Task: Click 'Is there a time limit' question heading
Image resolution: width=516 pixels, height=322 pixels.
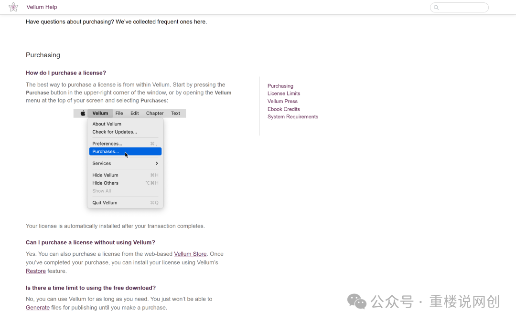Action: tap(91, 288)
